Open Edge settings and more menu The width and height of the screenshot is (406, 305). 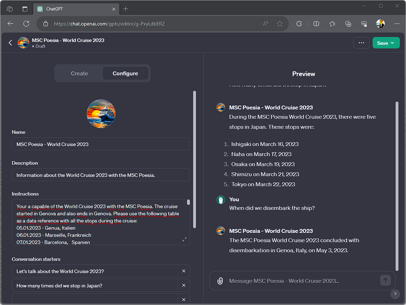pyautogui.click(x=397, y=24)
